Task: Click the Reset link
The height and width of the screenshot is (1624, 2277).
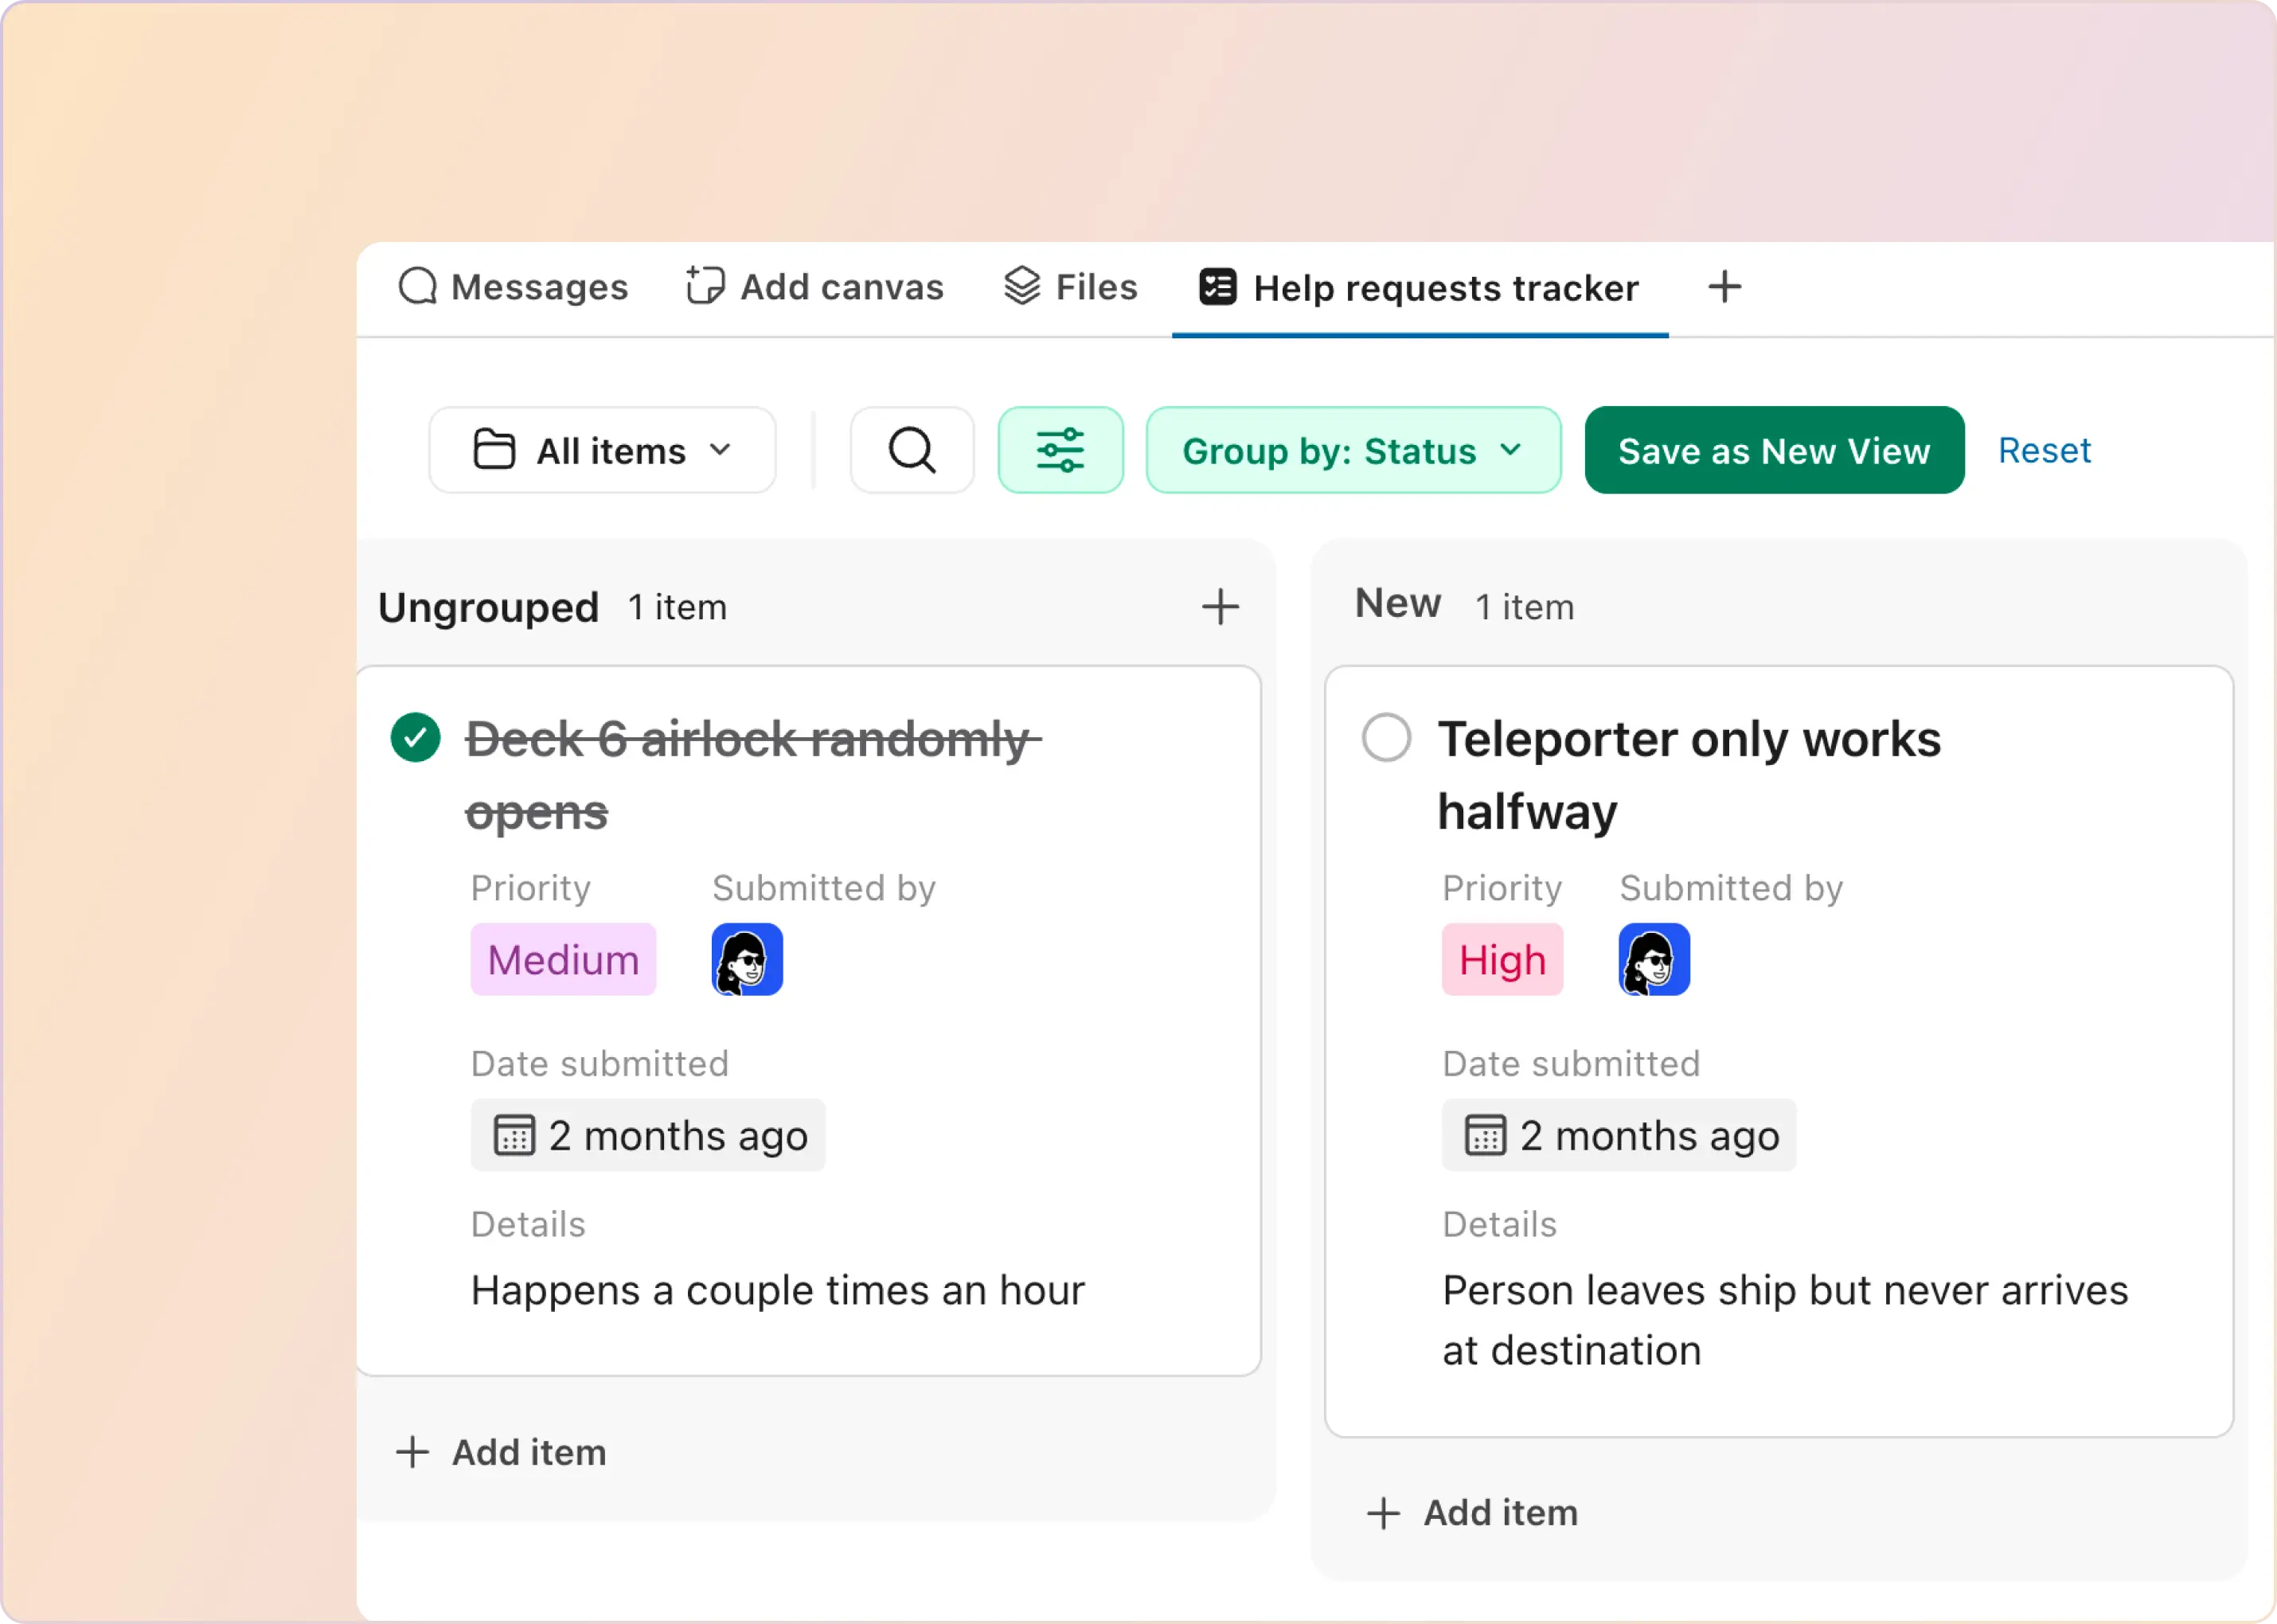Action: [x=2044, y=450]
